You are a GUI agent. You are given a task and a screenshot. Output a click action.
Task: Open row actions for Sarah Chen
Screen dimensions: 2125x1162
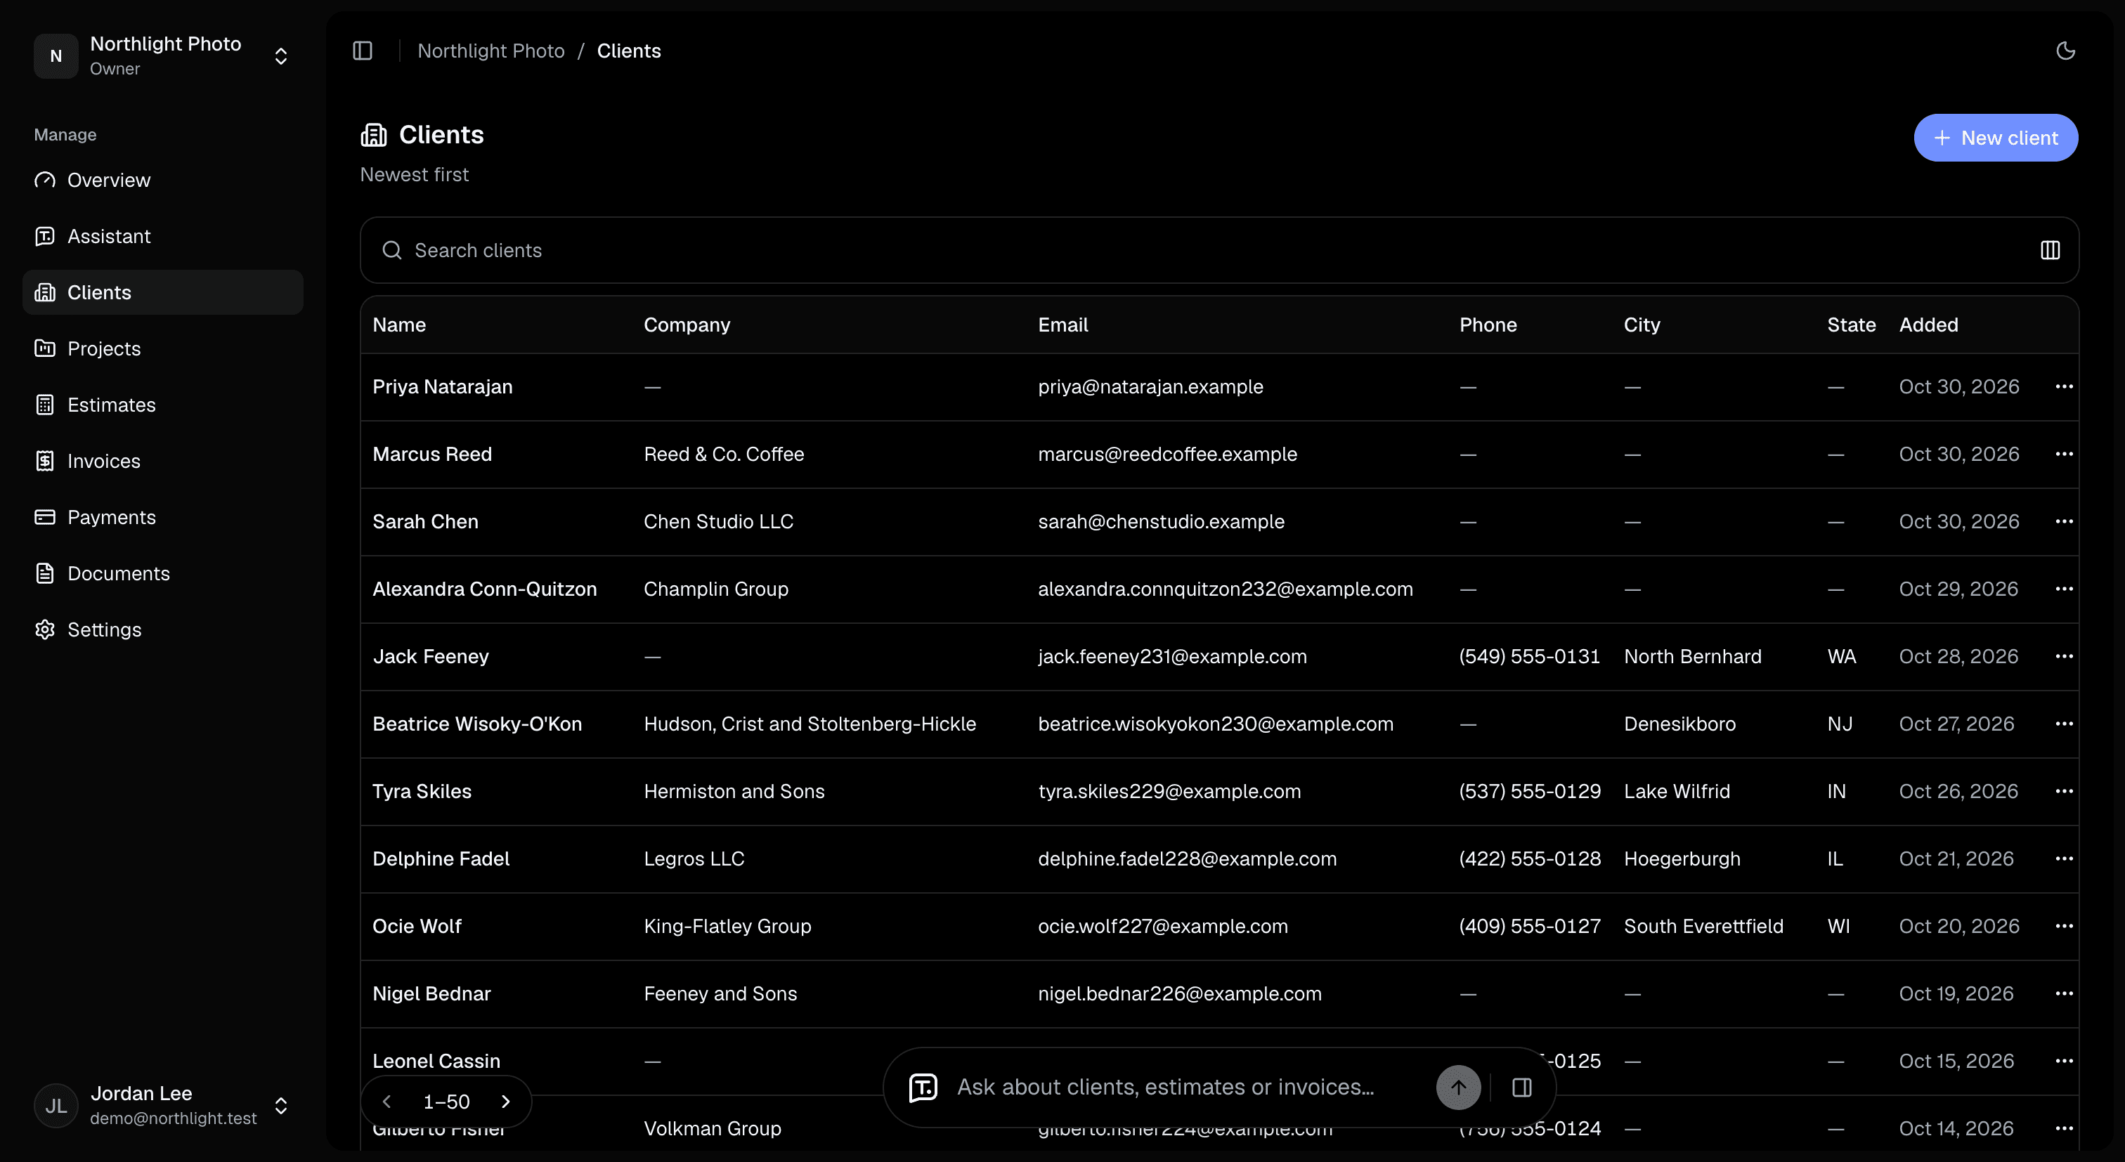pyautogui.click(x=2064, y=522)
